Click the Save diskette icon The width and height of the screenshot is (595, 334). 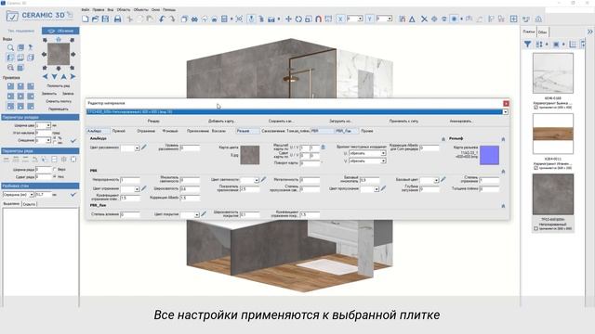pyautogui.click(x=105, y=19)
